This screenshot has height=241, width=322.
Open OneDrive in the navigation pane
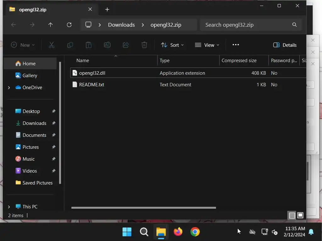[x=32, y=88]
